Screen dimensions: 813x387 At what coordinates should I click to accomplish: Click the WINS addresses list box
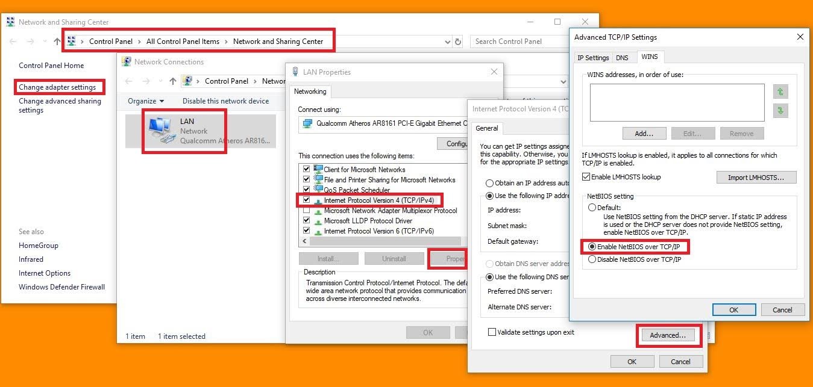click(x=677, y=103)
